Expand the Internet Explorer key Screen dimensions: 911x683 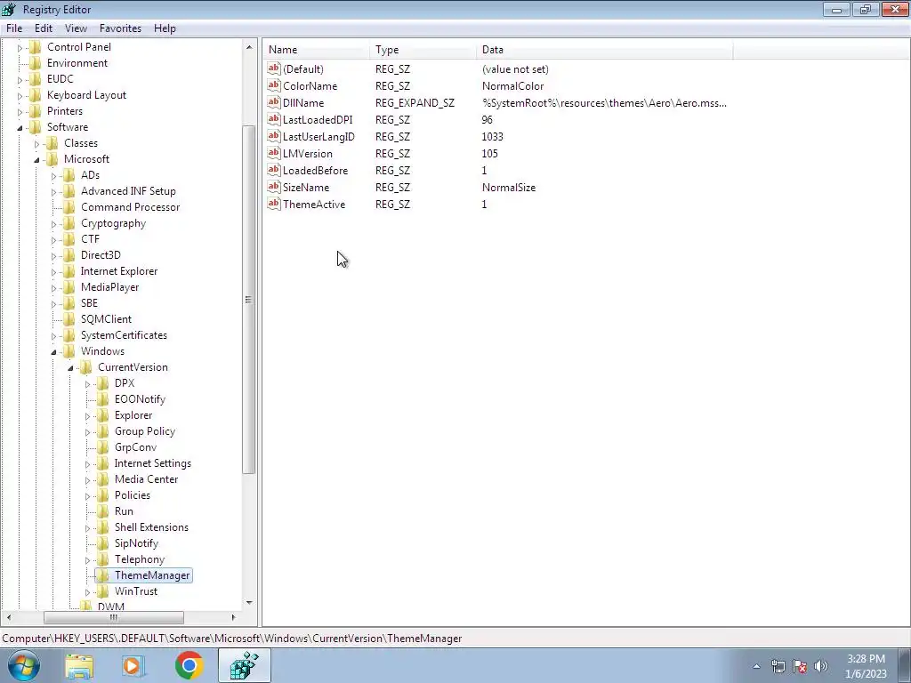pos(53,272)
